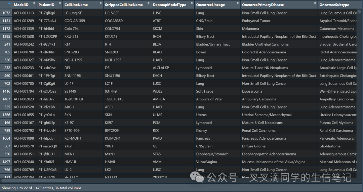Sort by PatientID using its sort arrows
The width and height of the screenshot is (363, 192).
click(60, 3)
